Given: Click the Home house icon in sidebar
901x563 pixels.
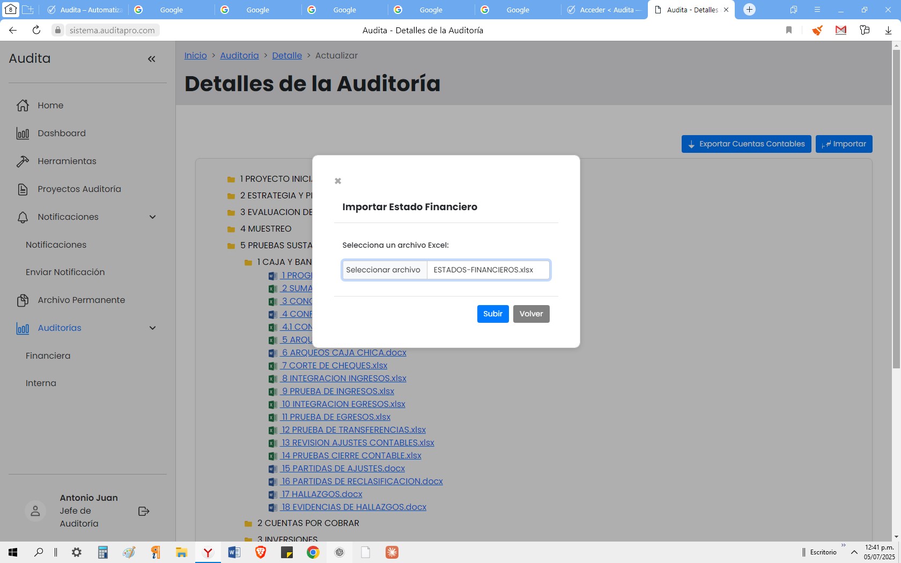Looking at the screenshot, I should [23, 106].
